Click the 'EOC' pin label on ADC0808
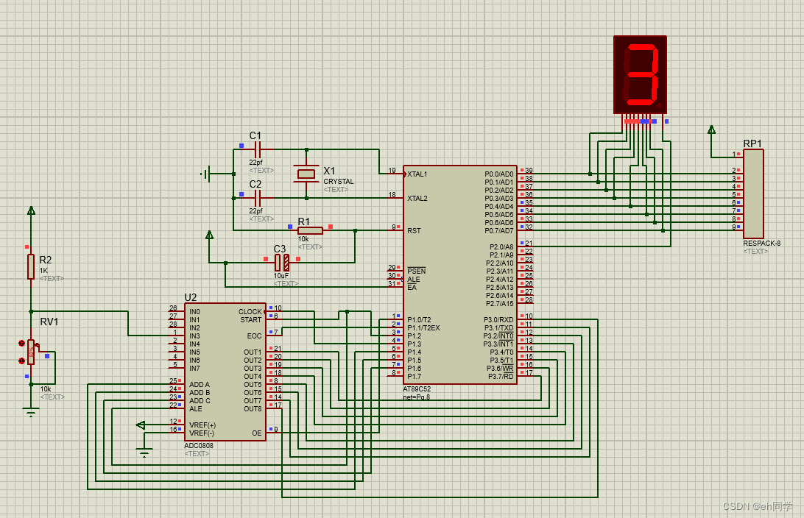The width and height of the screenshot is (804, 518). [254, 336]
